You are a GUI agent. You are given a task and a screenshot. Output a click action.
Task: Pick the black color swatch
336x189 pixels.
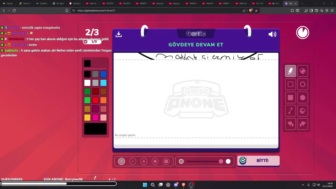(87, 74)
